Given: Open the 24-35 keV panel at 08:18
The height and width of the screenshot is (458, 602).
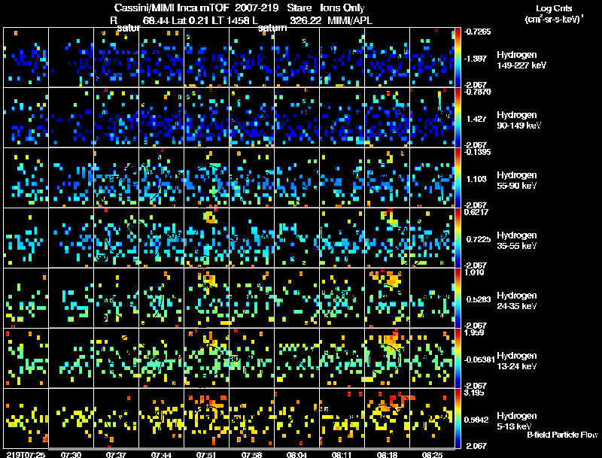Looking at the screenshot, I should click(x=387, y=298).
